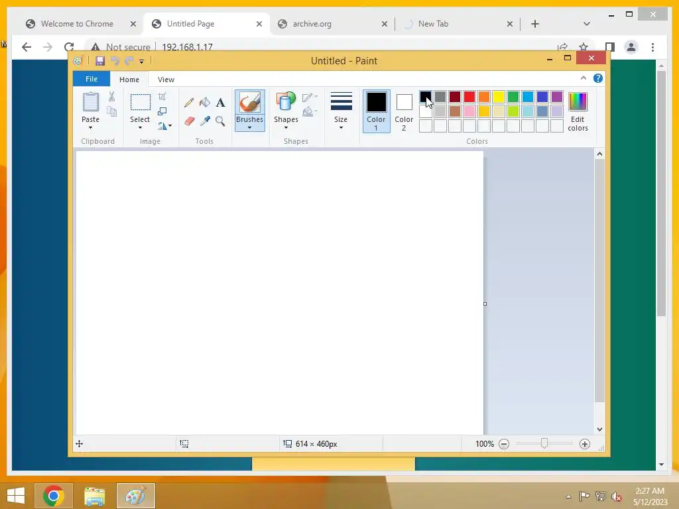Click the rectangular Select button
Screen dimensions: 679x509
141,103
